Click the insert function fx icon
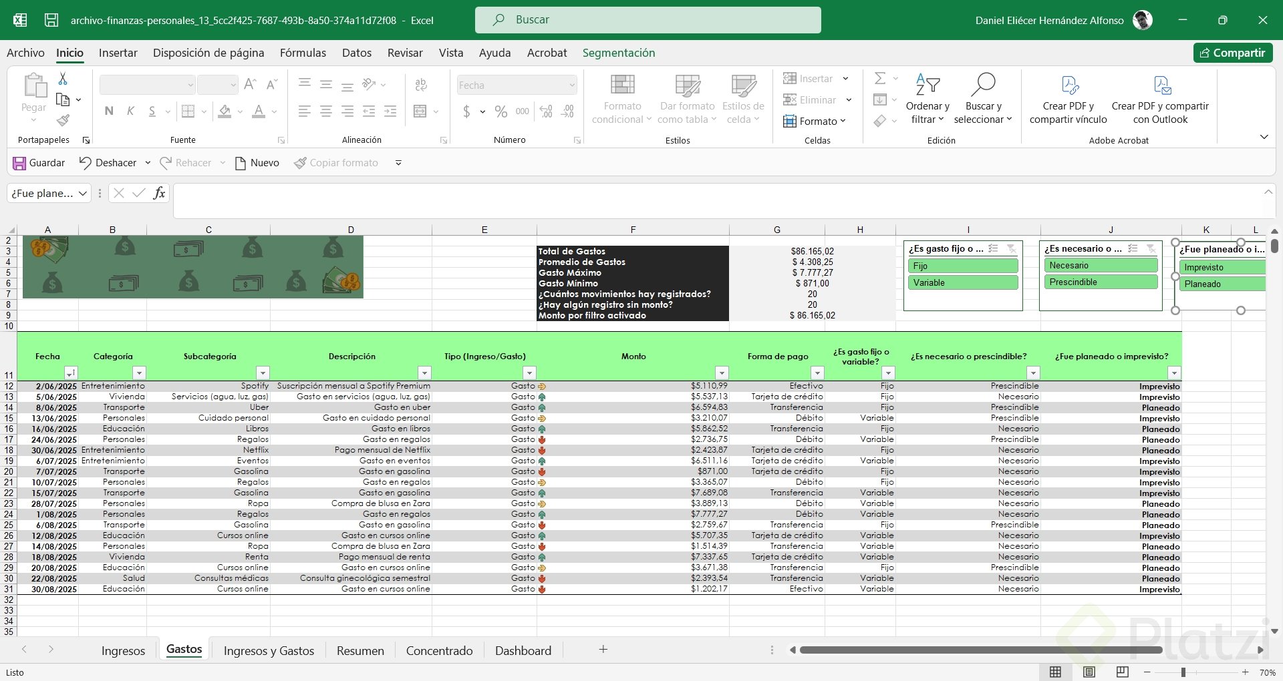This screenshot has width=1283, height=681. tap(159, 194)
